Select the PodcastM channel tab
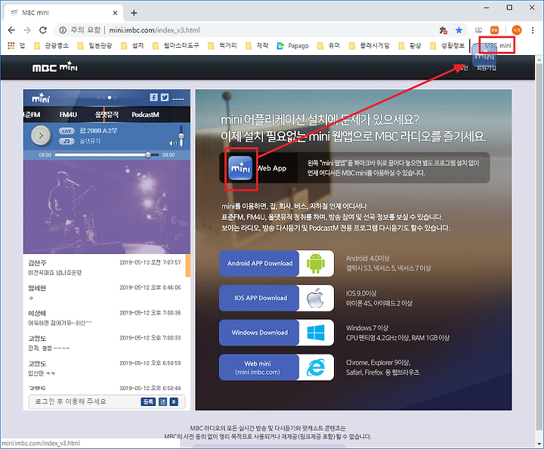 click(145, 114)
